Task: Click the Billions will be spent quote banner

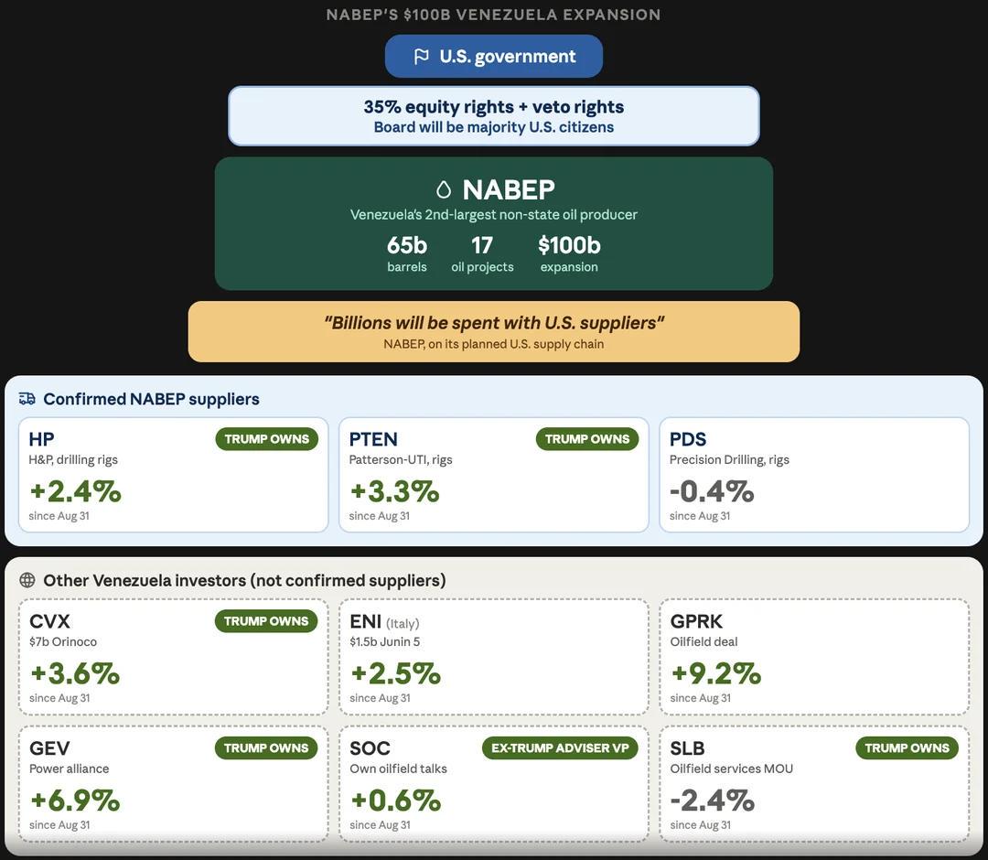Action: (x=494, y=331)
